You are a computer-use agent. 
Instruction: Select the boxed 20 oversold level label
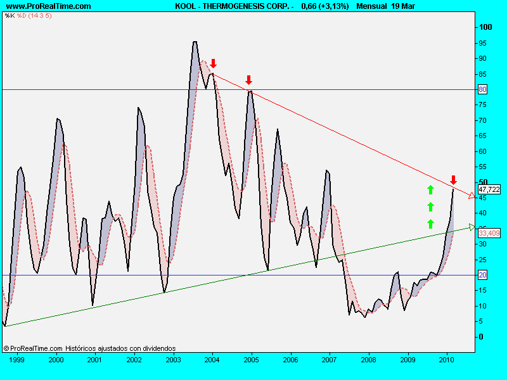(x=482, y=275)
